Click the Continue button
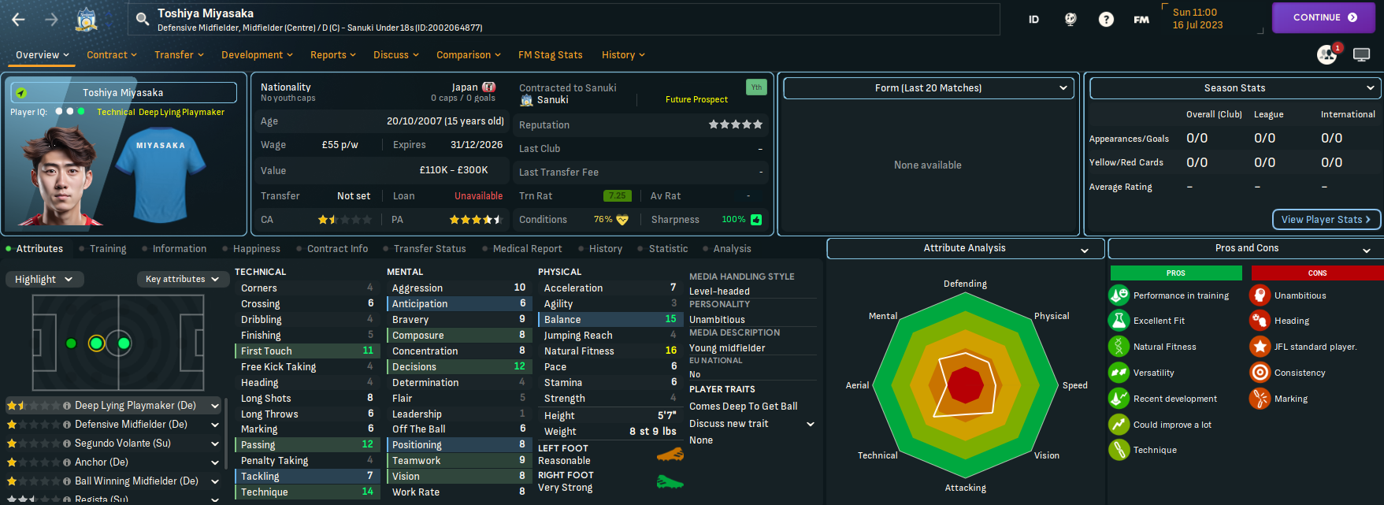 [1323, 17]
